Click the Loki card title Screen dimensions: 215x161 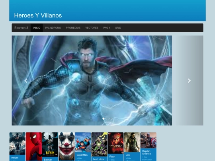128,155
